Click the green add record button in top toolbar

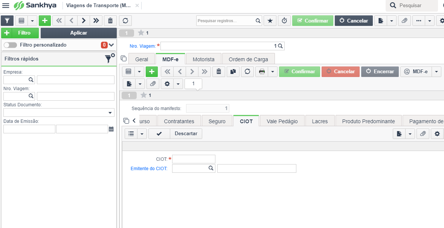click(x=45, y=21)
